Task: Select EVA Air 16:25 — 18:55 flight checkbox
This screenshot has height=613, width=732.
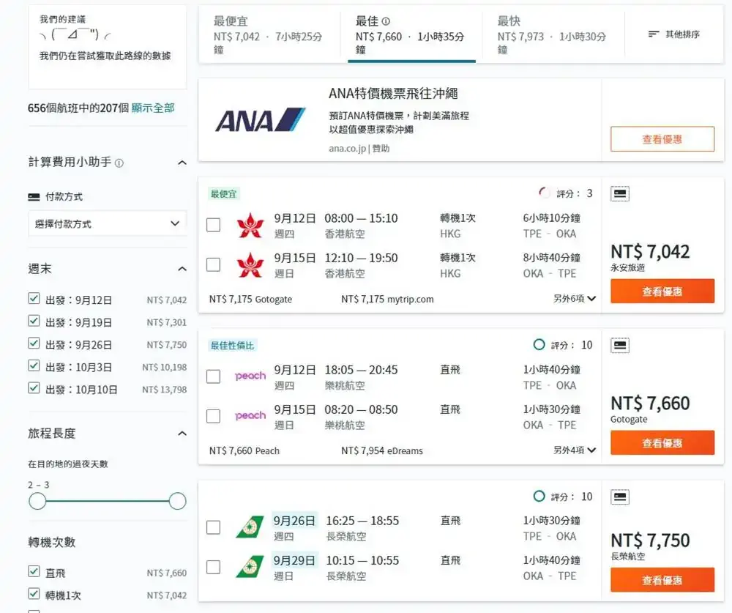Action: click(x=213, y=527)
